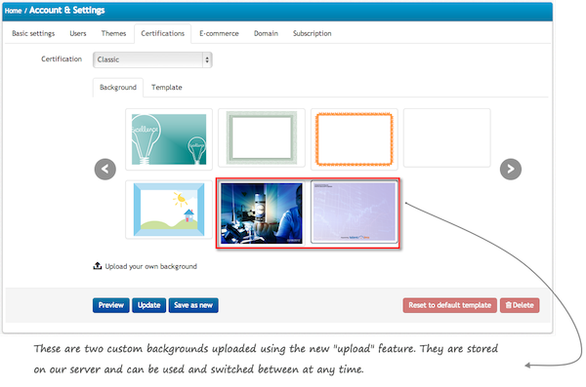Select the custom blue laboratory photo background

click(262, 213)
